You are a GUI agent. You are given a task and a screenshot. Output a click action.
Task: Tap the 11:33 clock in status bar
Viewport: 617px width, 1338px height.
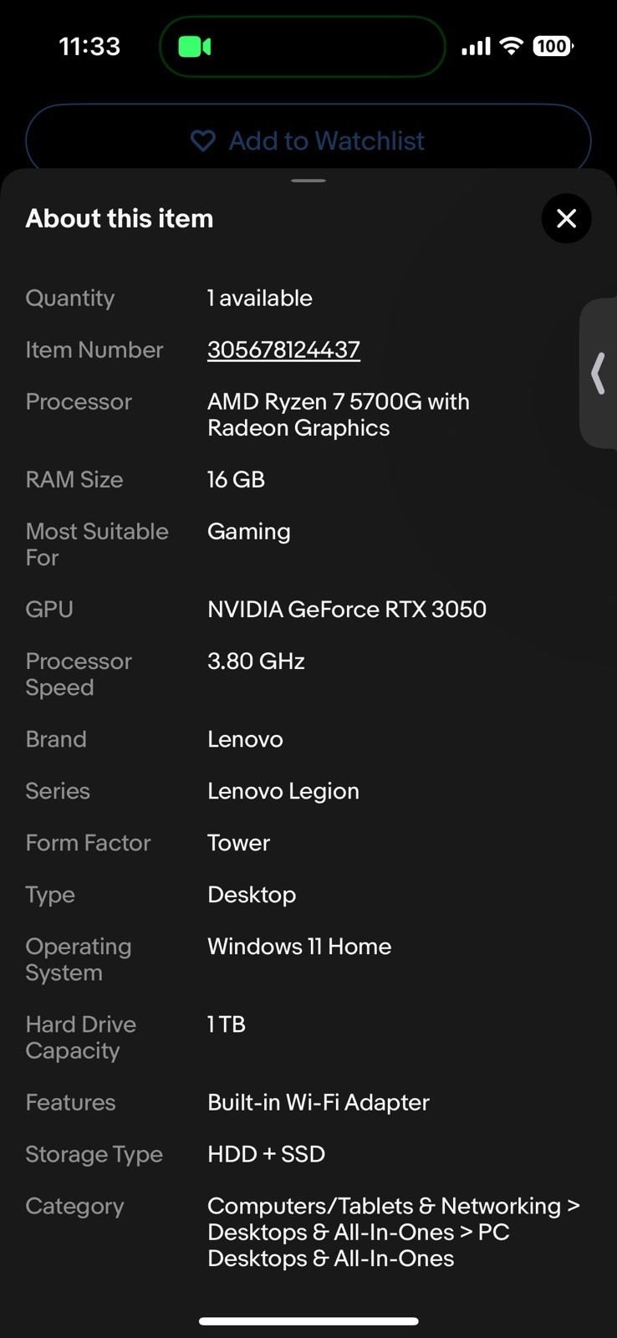click(x=89, y=46)
